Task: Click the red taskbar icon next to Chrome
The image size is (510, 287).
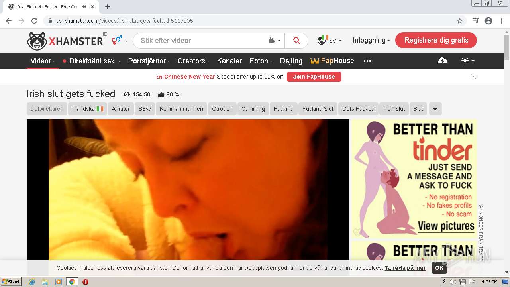Action: tap(85, 282)
